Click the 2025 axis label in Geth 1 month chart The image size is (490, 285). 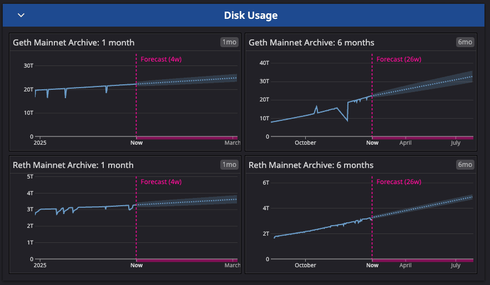[x=40, y=142]
